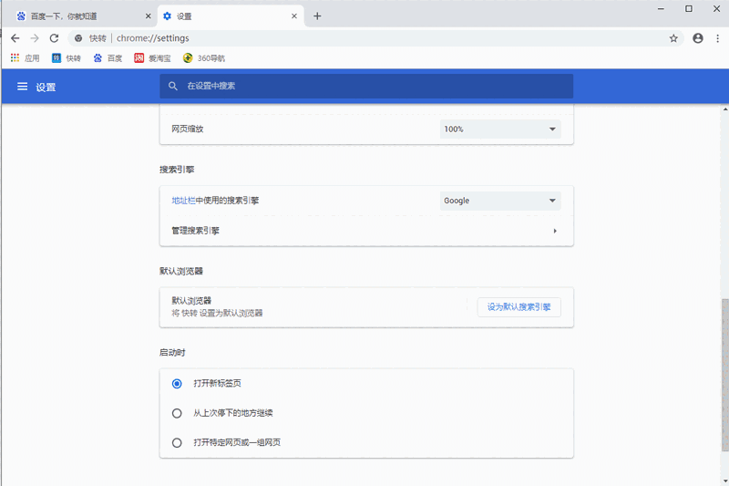The width and height of the screenshot is (729, 486).
Task: Open the 360导航 bookmark
Action: click(x=204, y=58)
